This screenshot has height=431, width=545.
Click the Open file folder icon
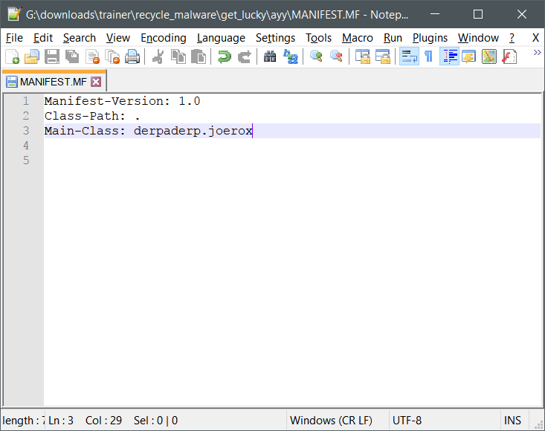32,56
